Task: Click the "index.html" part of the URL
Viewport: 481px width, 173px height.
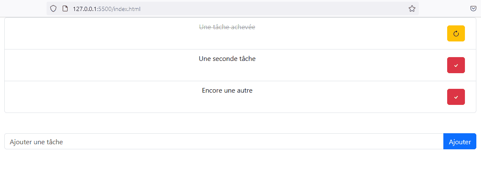Action: click(x=126, y=9)
